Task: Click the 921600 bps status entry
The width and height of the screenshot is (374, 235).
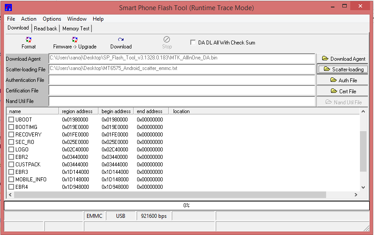Action: coord(154,216)
